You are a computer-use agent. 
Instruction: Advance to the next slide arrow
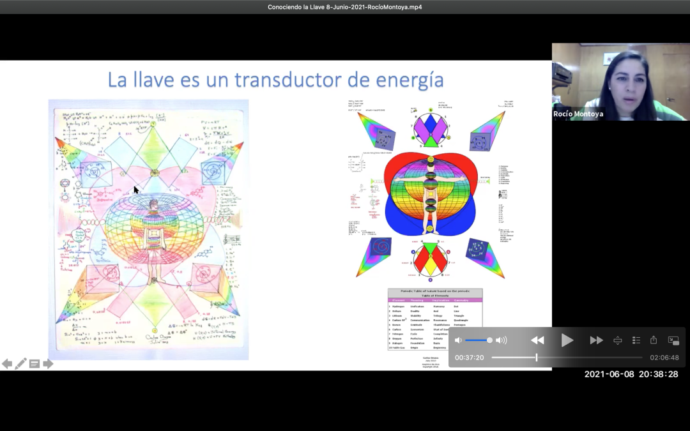[48, 364]
